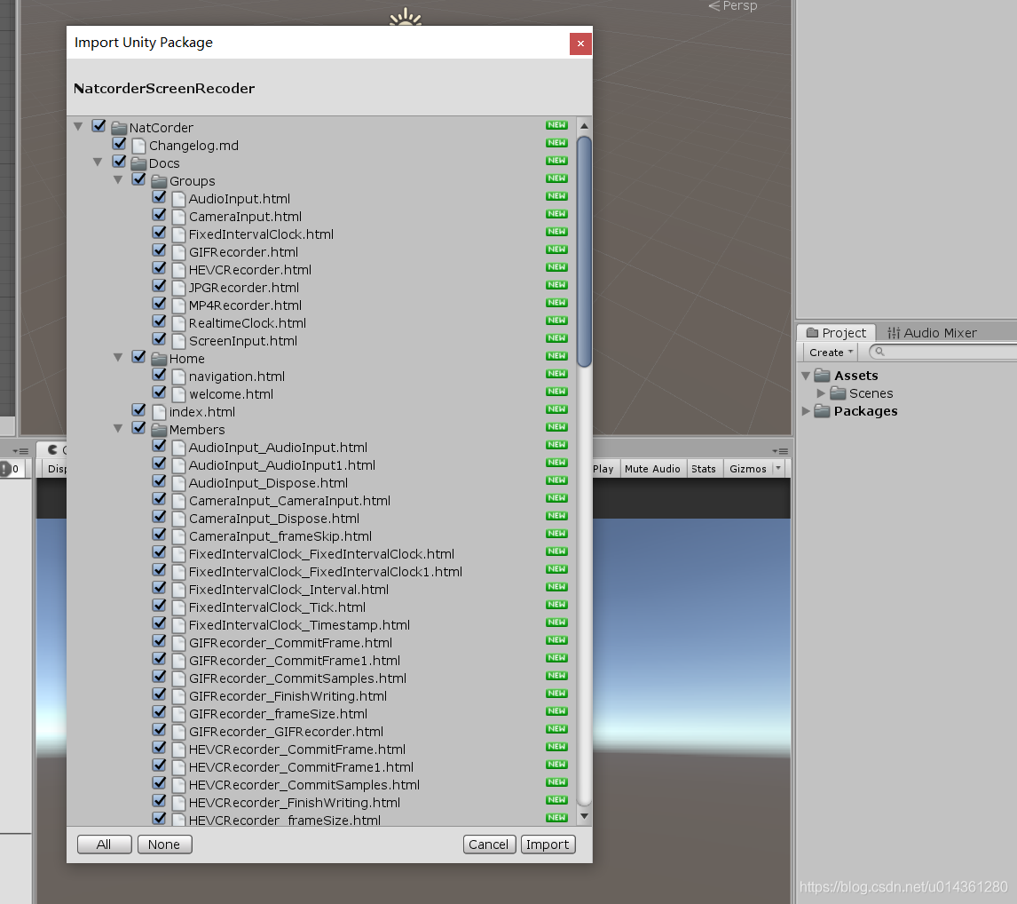Cancel the package import
This screenshot has height=904, width=1017.
(x=489, y=845)
